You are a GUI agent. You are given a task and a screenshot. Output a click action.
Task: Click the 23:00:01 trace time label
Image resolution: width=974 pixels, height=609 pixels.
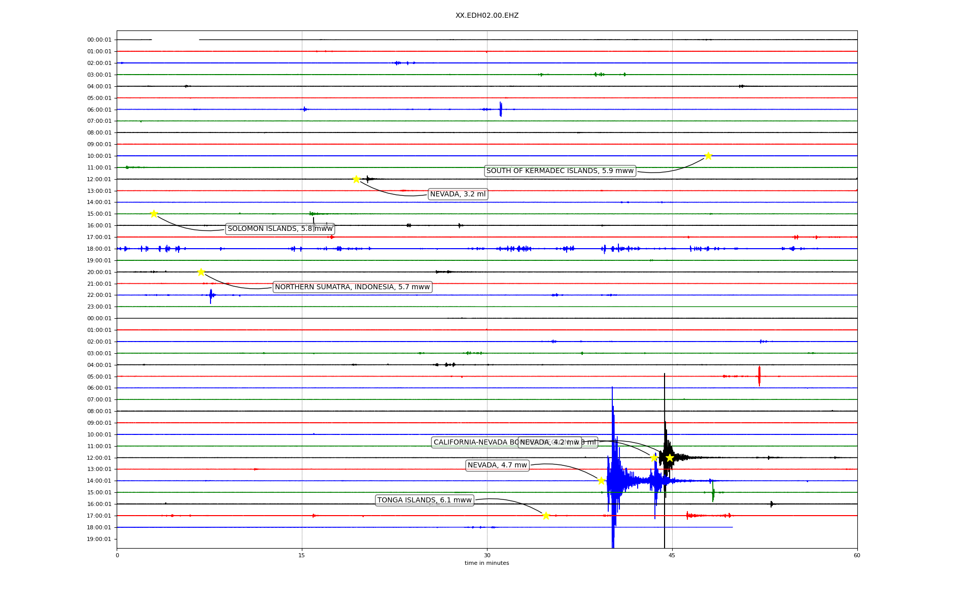point(99,307)
